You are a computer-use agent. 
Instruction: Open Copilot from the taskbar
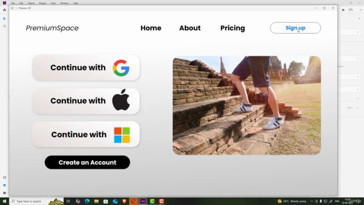pos(78,201)
